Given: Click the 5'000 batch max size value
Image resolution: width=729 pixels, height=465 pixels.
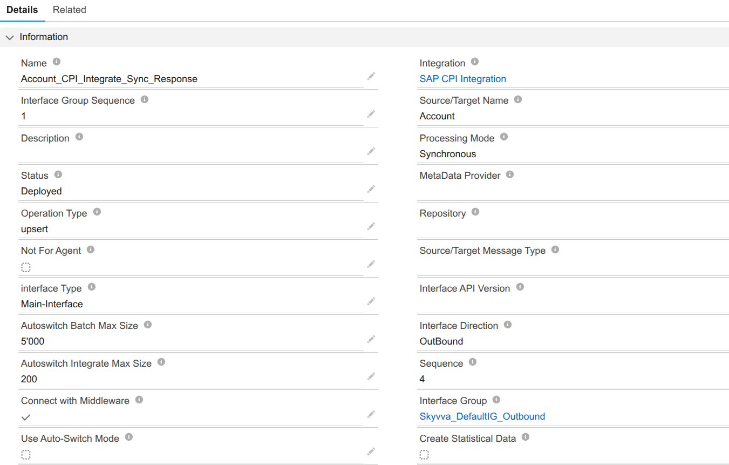Looking at the screenshot, I should [x=33, y=341].
